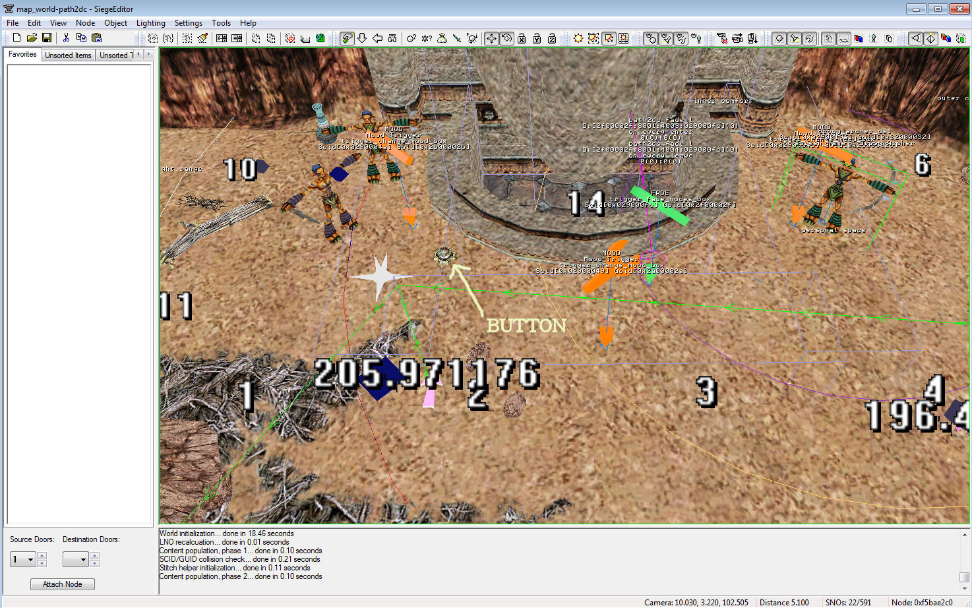Viewport: 972px width, 608px height.
Task: Click the 'Distance 5.100' status entry
Action: pyautogui.click(x=784, y=602)
